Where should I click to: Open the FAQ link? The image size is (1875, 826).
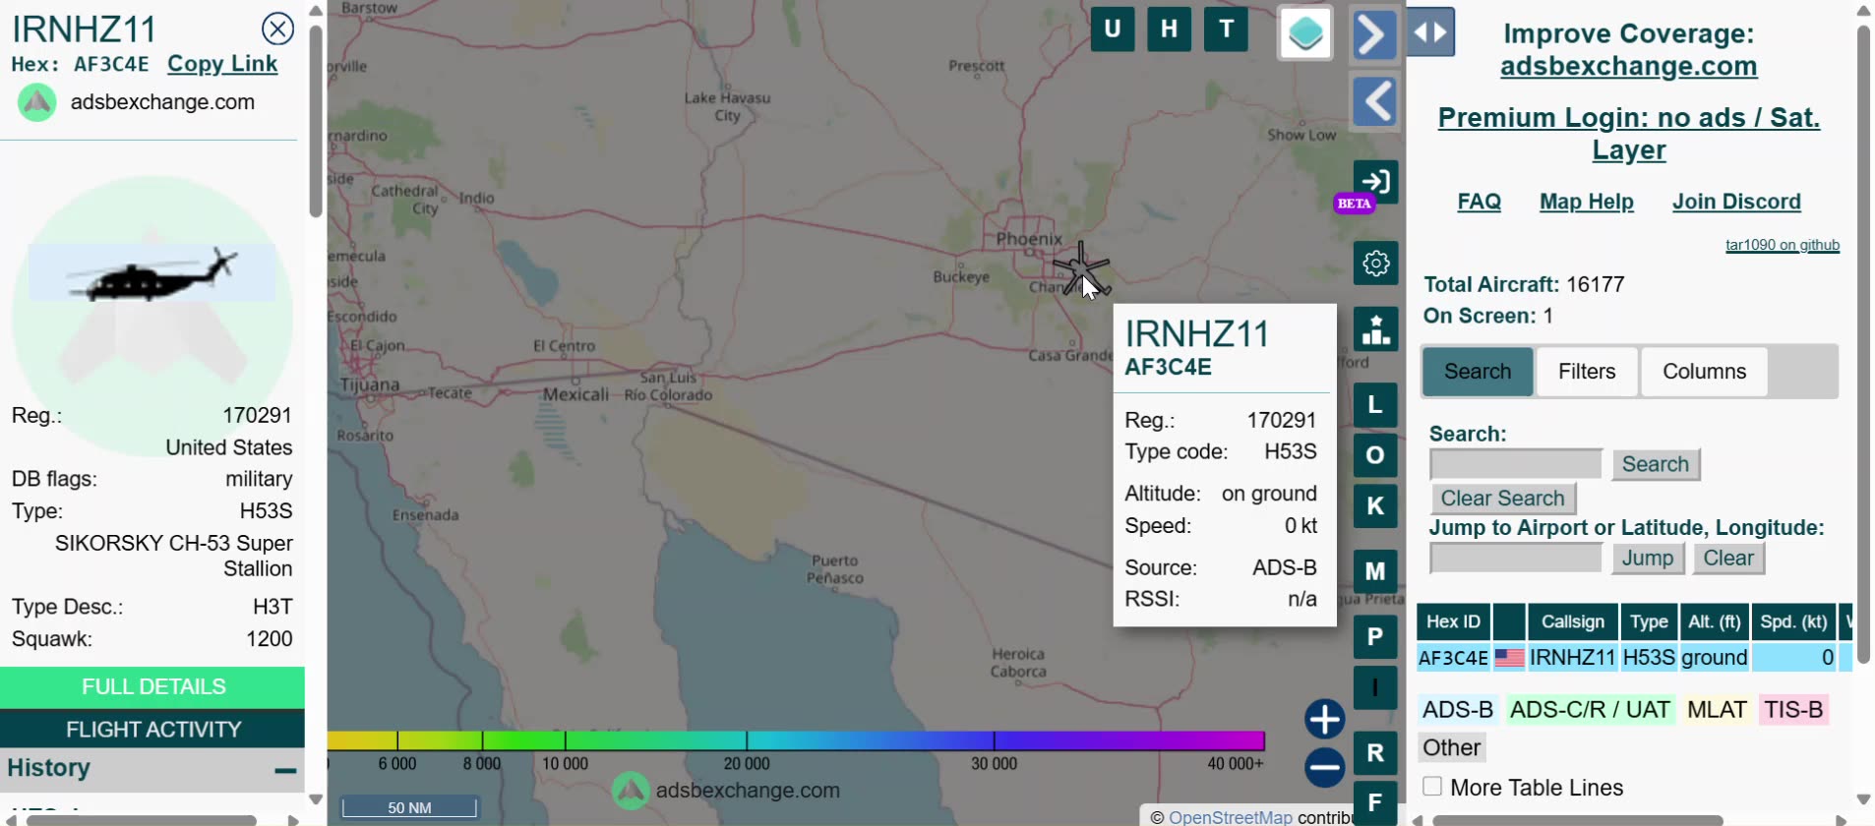(x=1479, y=202)
